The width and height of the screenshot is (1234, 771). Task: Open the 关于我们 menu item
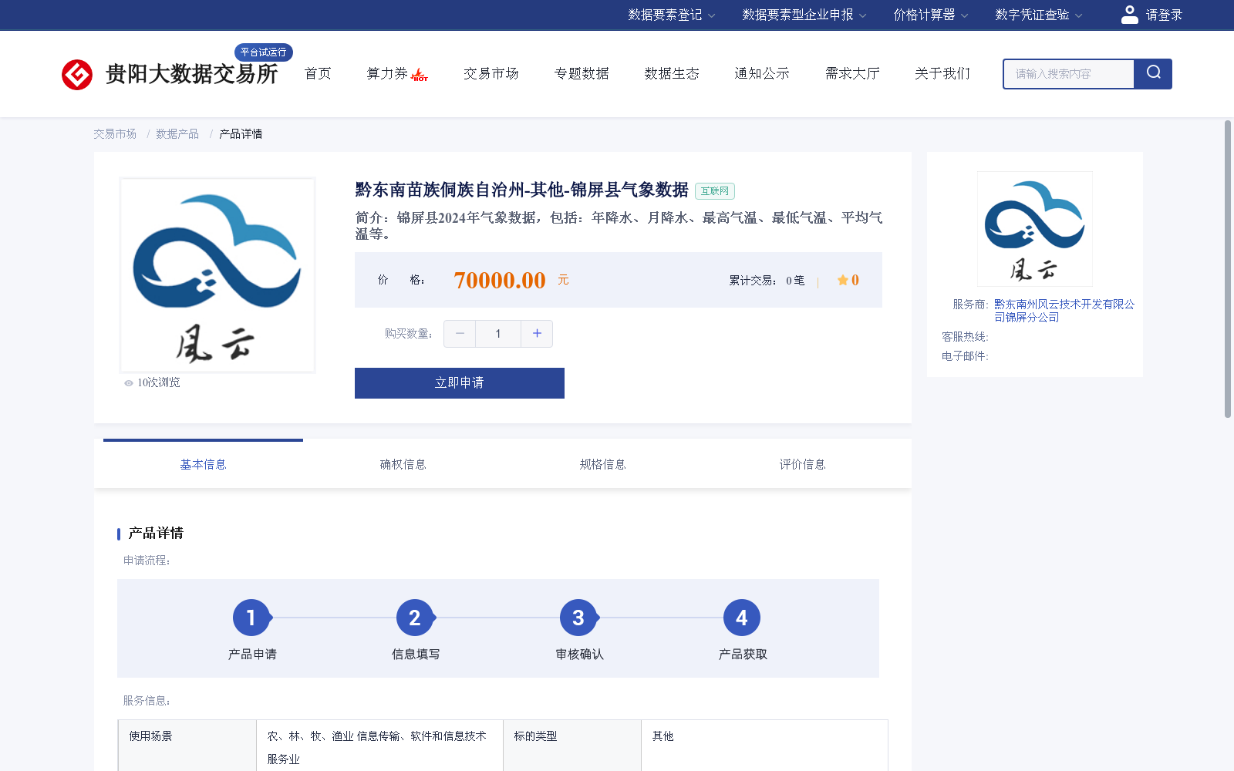[x=942, y=73]
